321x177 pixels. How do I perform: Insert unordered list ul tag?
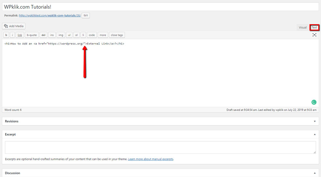click(x=69, y=35)
